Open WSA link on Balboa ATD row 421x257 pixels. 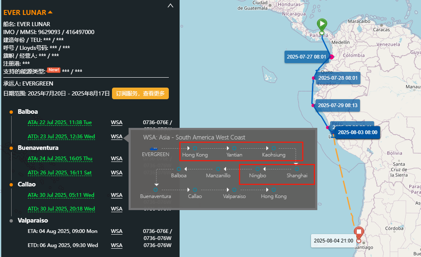coord(117,136)
